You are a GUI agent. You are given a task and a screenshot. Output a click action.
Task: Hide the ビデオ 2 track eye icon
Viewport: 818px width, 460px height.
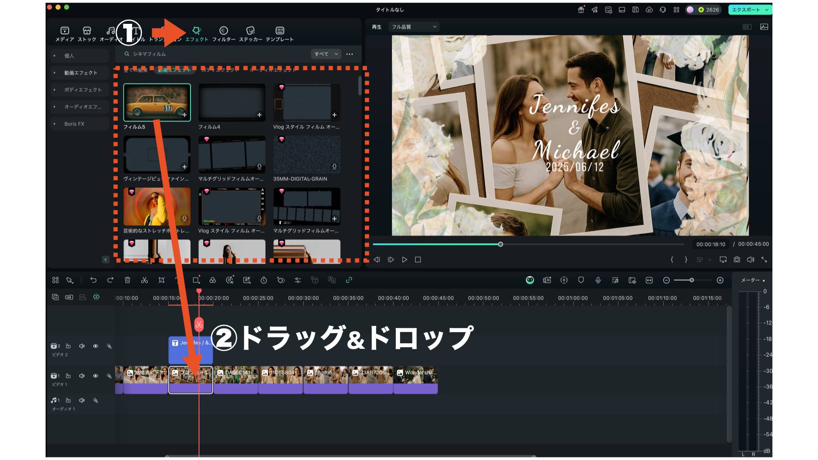click(95, 346)
